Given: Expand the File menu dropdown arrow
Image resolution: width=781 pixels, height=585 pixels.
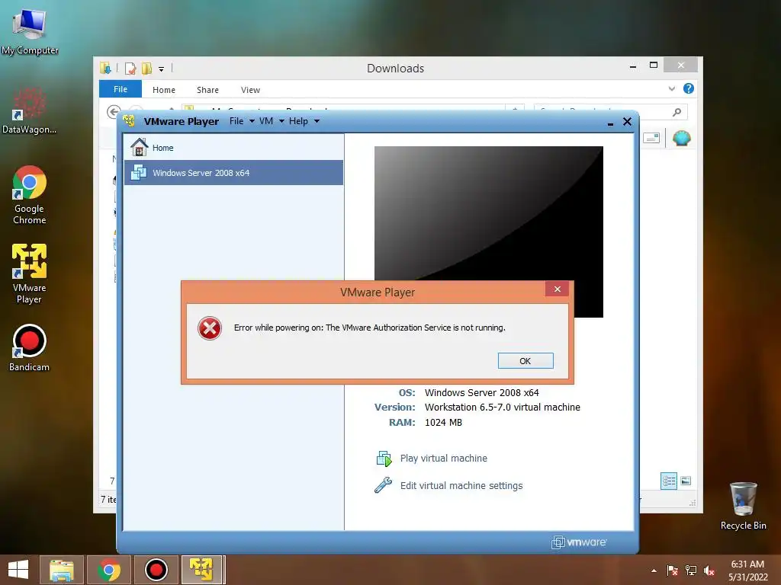Looking at the screenshot, I should (252, 121).
